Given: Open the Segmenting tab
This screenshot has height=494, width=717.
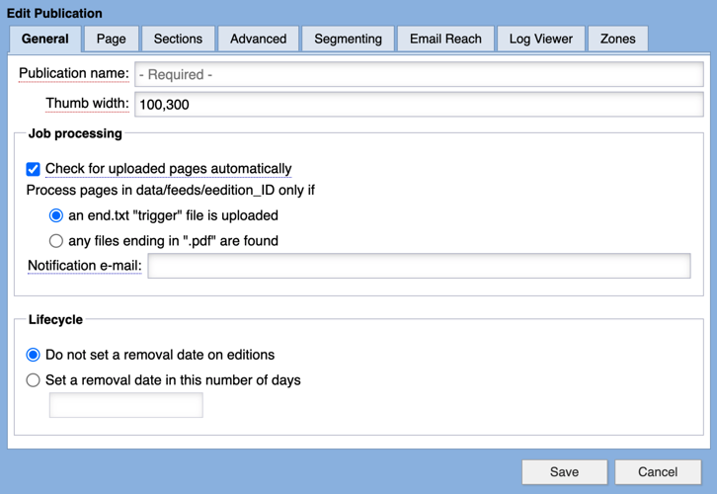Looking at the screenshot, I should [x=348, y=39].
